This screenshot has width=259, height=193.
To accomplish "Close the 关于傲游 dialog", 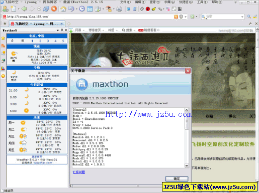I will tap(188, 71).
